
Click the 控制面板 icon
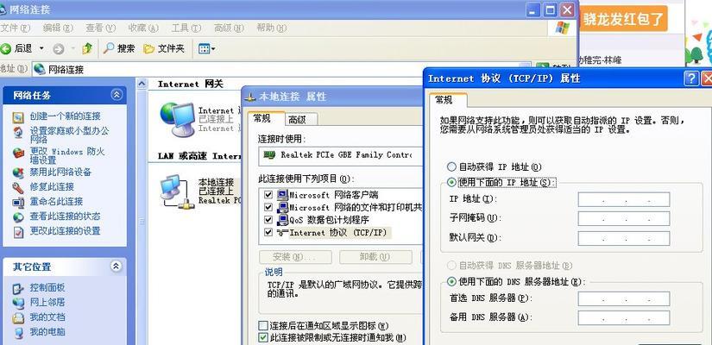point(18,288)
